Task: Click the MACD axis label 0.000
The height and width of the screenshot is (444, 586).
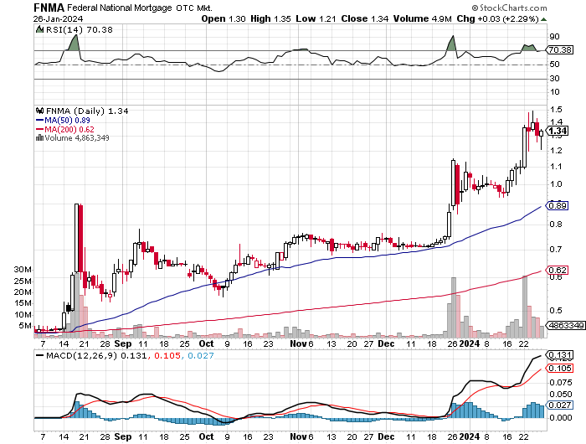Action: pos(561,418)
